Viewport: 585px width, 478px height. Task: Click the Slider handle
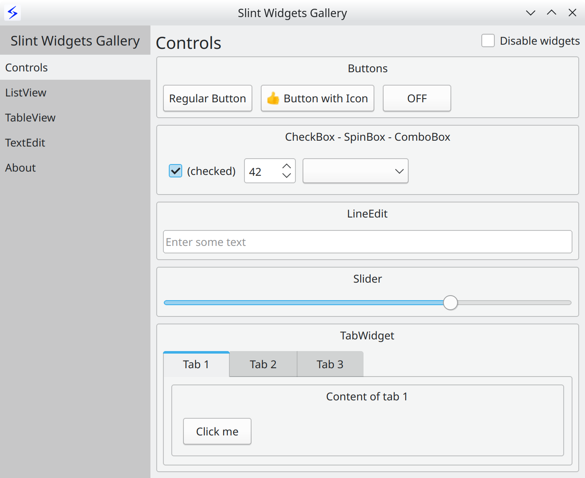click(450, 302)
